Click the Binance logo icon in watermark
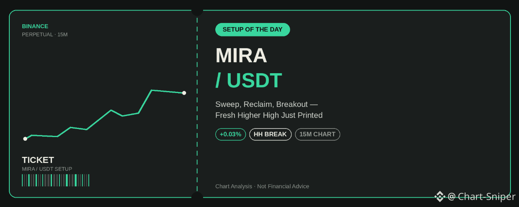519x207 pixels. coord(440,196)
